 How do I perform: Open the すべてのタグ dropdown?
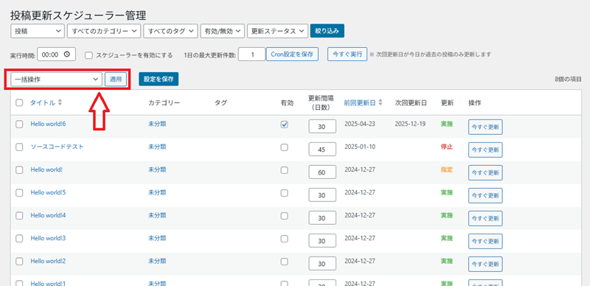pos(170,31)
